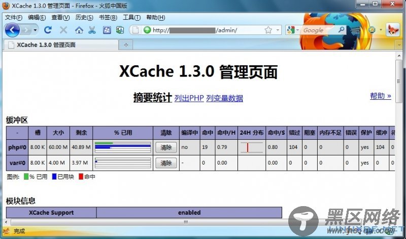Click the 40.89 M remaining cell
The height and width of the screenshot is (239, 406).
[81, 147]
